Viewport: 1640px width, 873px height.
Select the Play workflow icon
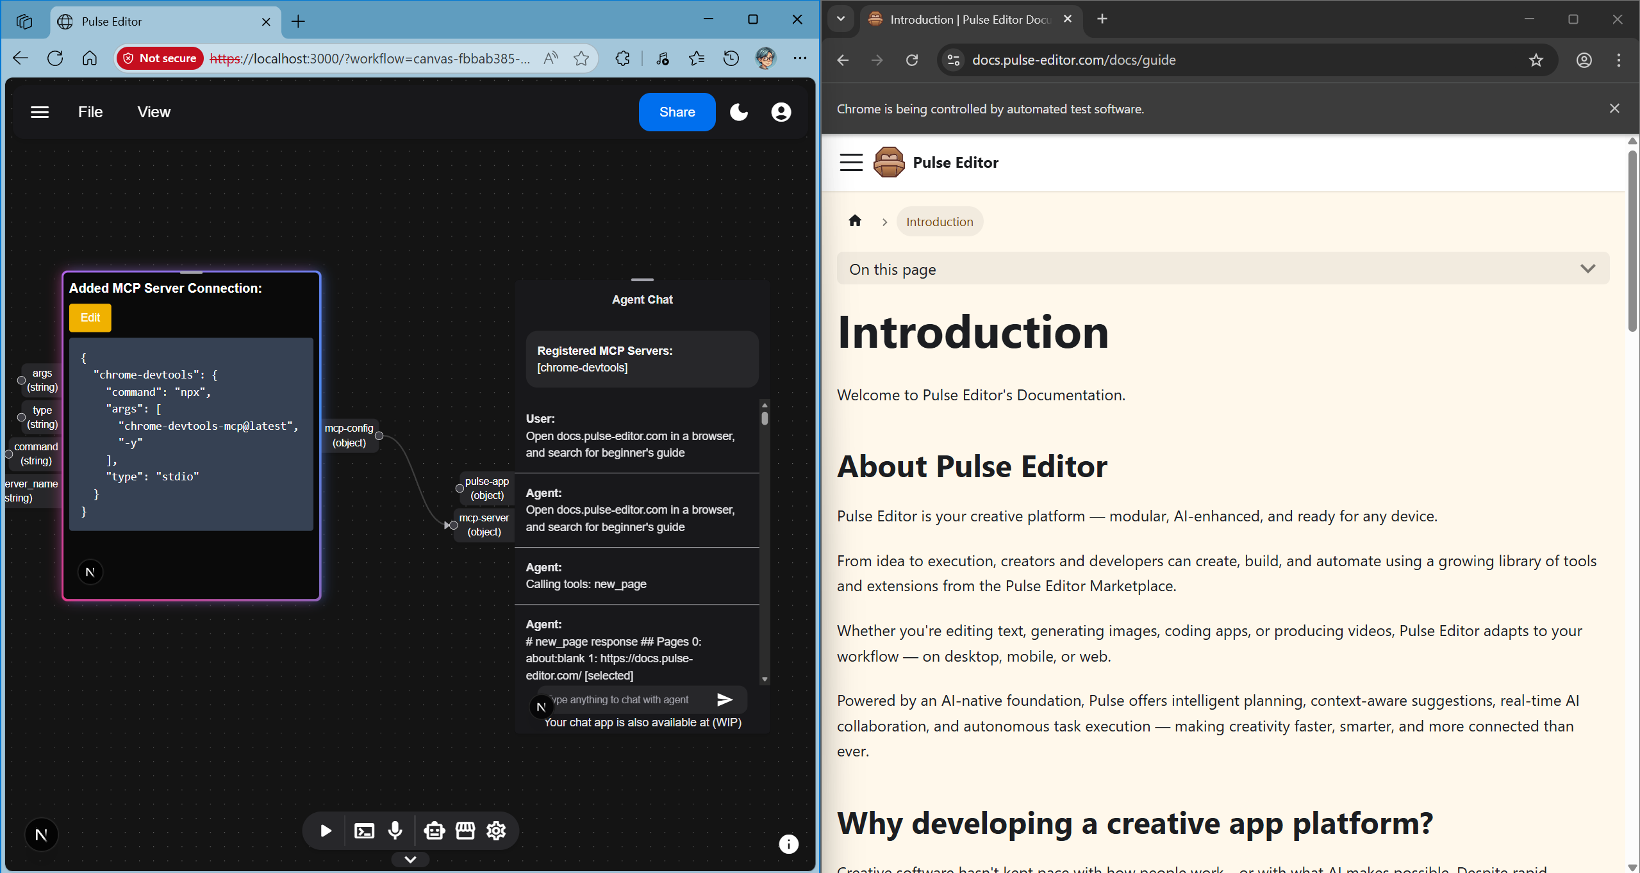(x=325, y=830)
